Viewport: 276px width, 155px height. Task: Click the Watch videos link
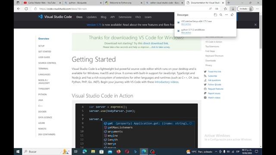coord(214,98)
